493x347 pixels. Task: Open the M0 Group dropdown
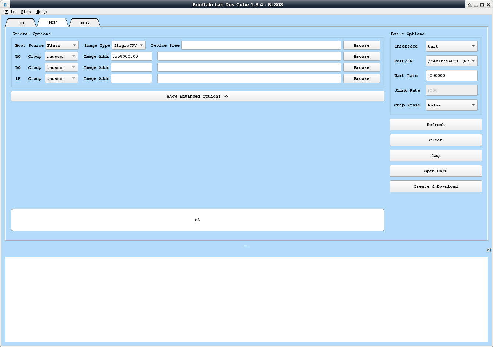(61, 56)
